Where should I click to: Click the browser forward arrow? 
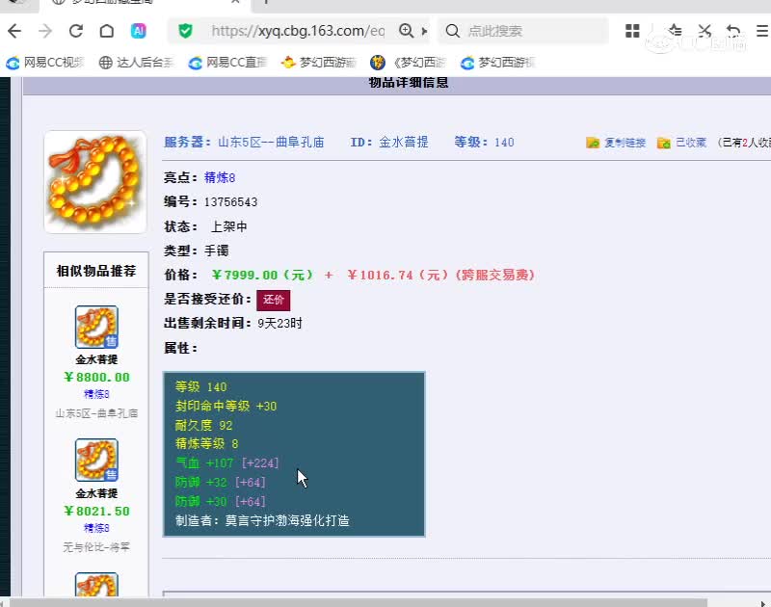click(45, 31)
